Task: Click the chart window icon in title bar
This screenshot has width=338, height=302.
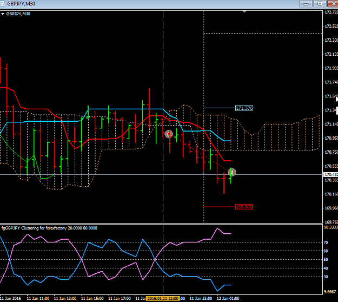Action: click(x=2, y=4)
